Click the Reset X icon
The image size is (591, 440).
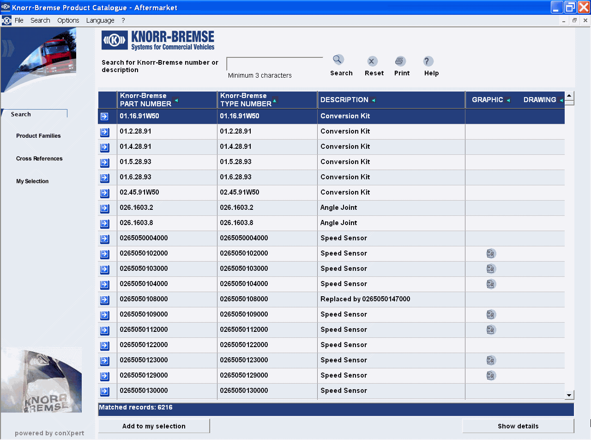point(372,61)
